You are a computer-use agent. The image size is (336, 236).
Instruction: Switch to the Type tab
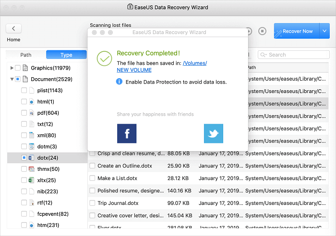tap(66, 55)
